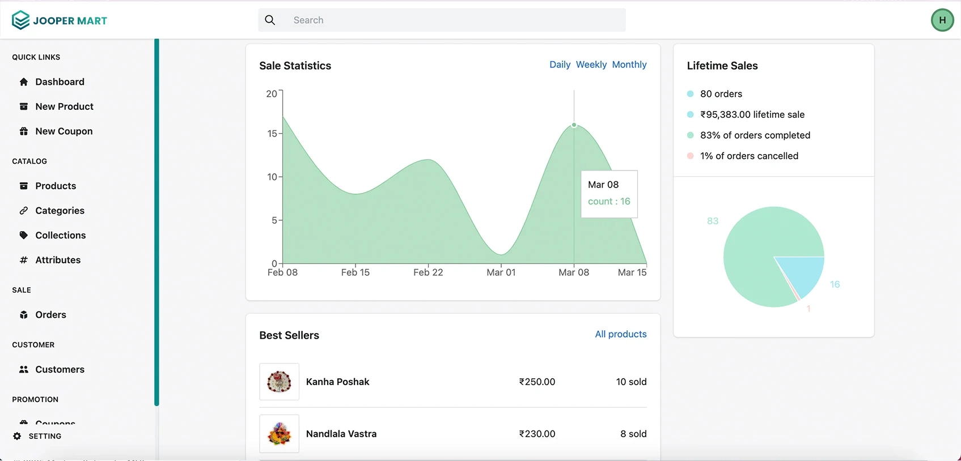Click the Collections tag icon
961x461 pixels.
24,235
